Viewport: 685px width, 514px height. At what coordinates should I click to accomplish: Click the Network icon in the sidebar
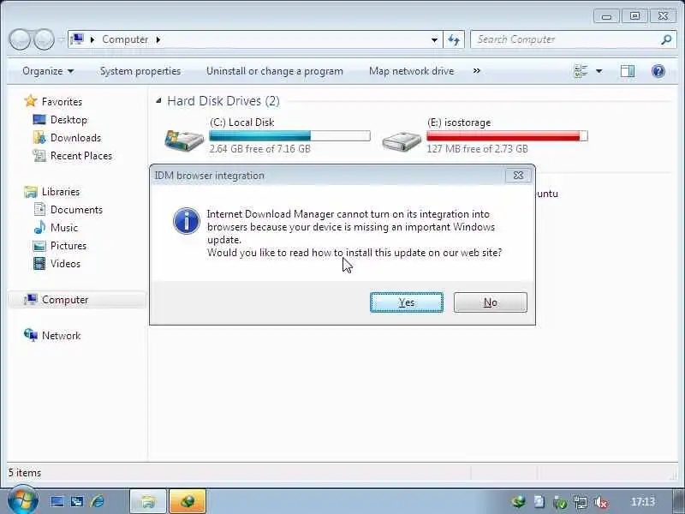(x=31, y=335)
